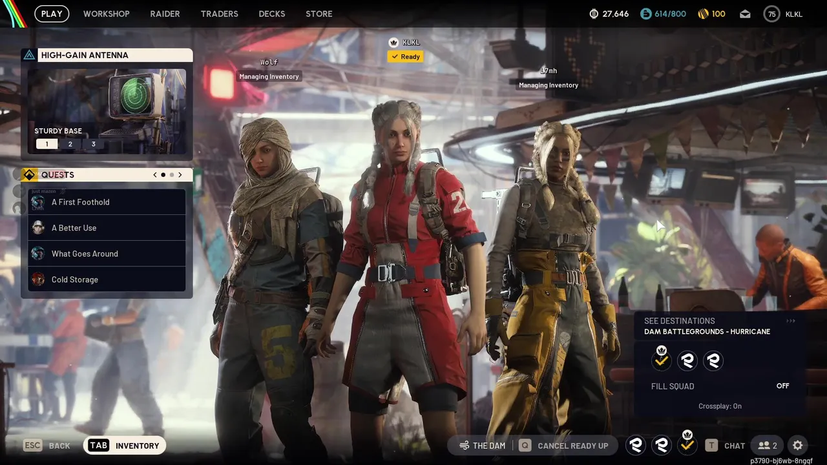Open the mail inbox icon
Screen dimensions: 827x465
(x=745, y=14)
